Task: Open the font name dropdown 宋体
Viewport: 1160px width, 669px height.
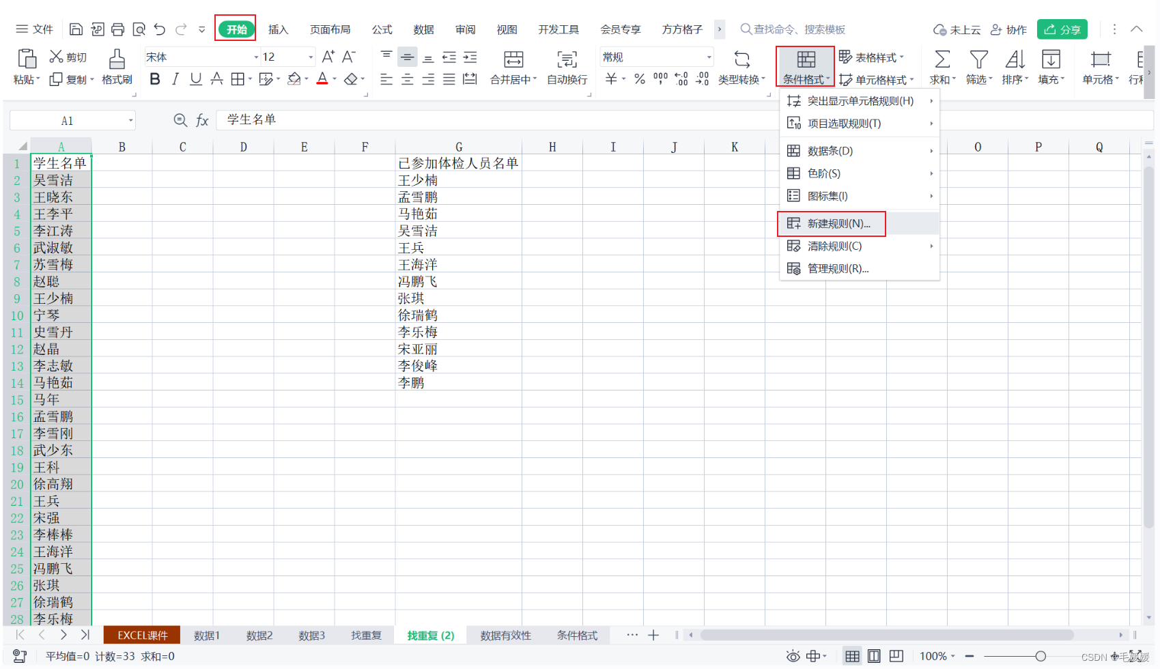Action: pos(256,57)
